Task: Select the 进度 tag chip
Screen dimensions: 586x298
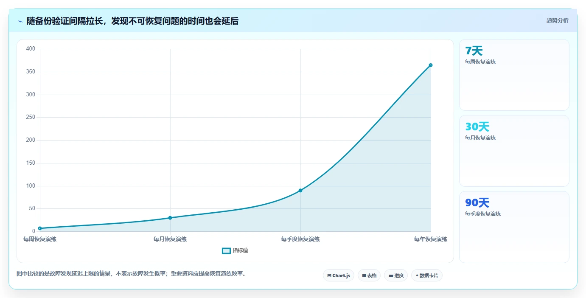Action: click(396, 276)
